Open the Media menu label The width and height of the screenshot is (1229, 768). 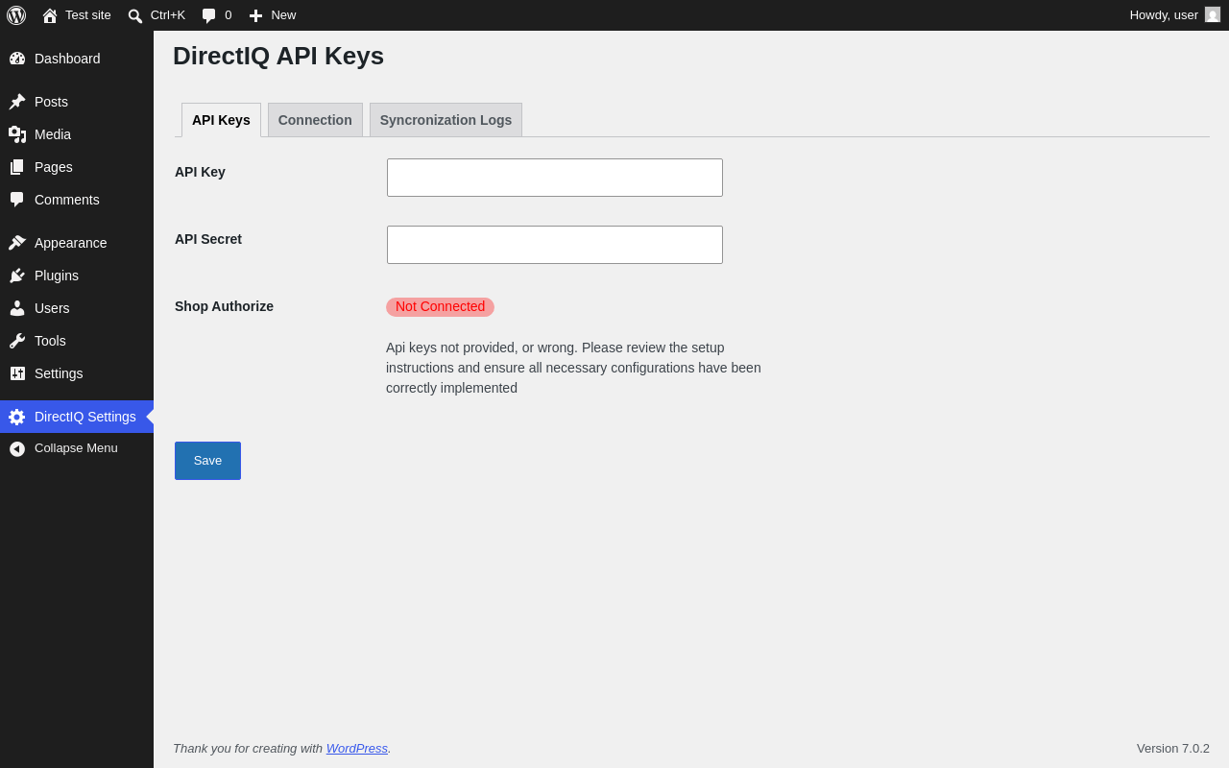53,134
